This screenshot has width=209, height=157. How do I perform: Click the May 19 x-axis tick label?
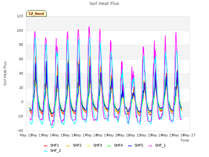tap(102, 135)
